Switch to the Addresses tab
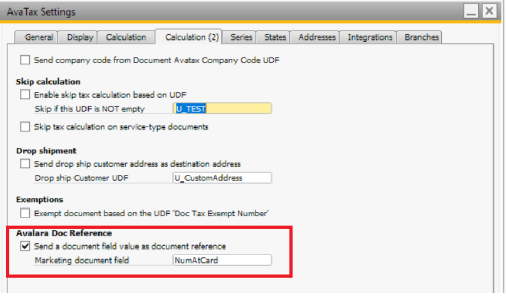Screen dimensions: 506x299 [315, 37]
